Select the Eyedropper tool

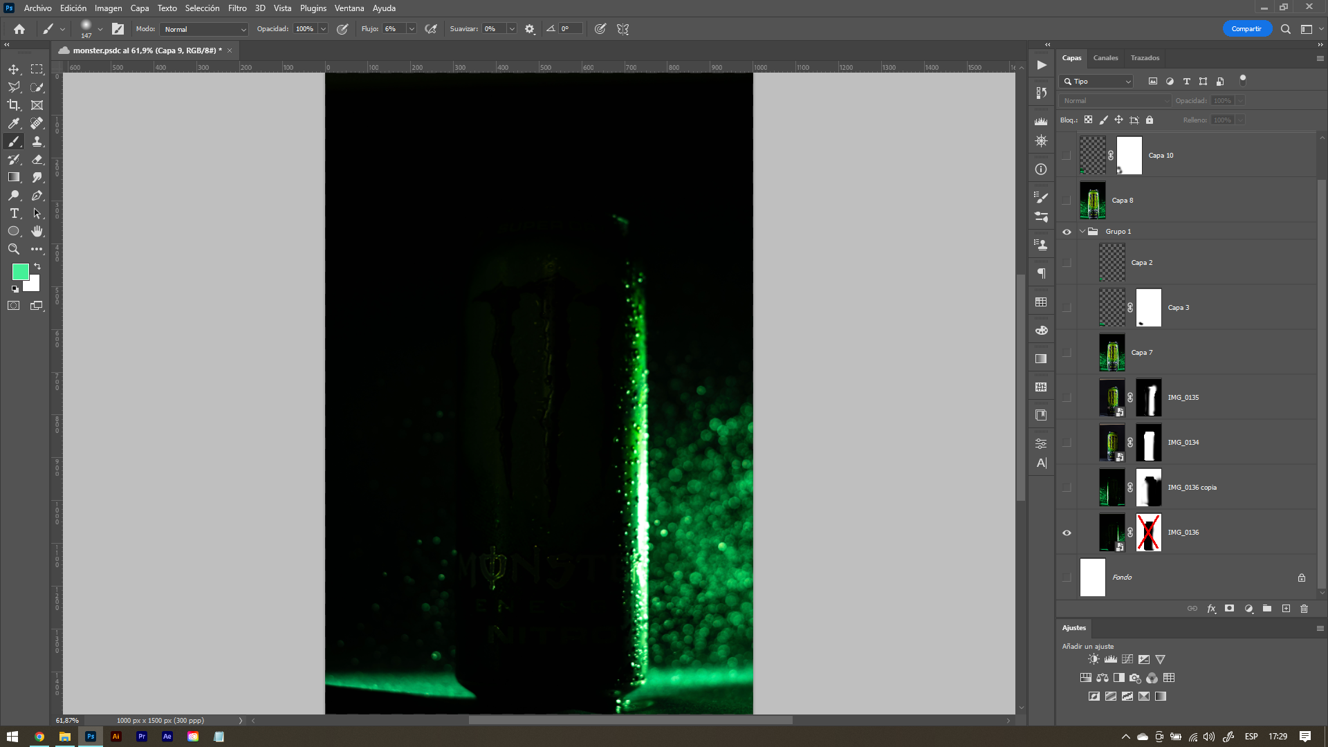[x=14, y=123]
